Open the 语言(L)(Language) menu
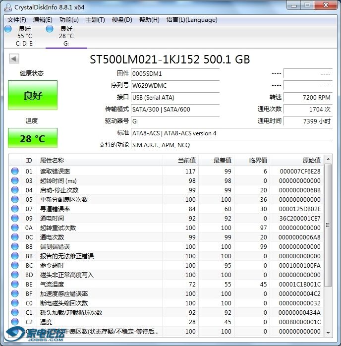The height and width of the screenshot is (346, 341). click(192, 20)
